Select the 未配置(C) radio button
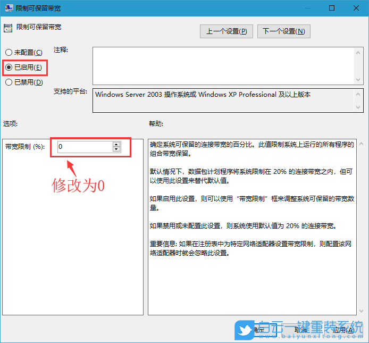This screenshot has width=369, height=343. coord(24,52)
